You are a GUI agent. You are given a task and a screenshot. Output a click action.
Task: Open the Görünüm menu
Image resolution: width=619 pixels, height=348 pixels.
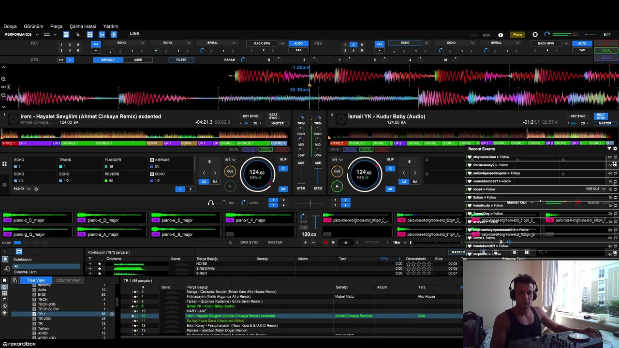pos(33,27)
